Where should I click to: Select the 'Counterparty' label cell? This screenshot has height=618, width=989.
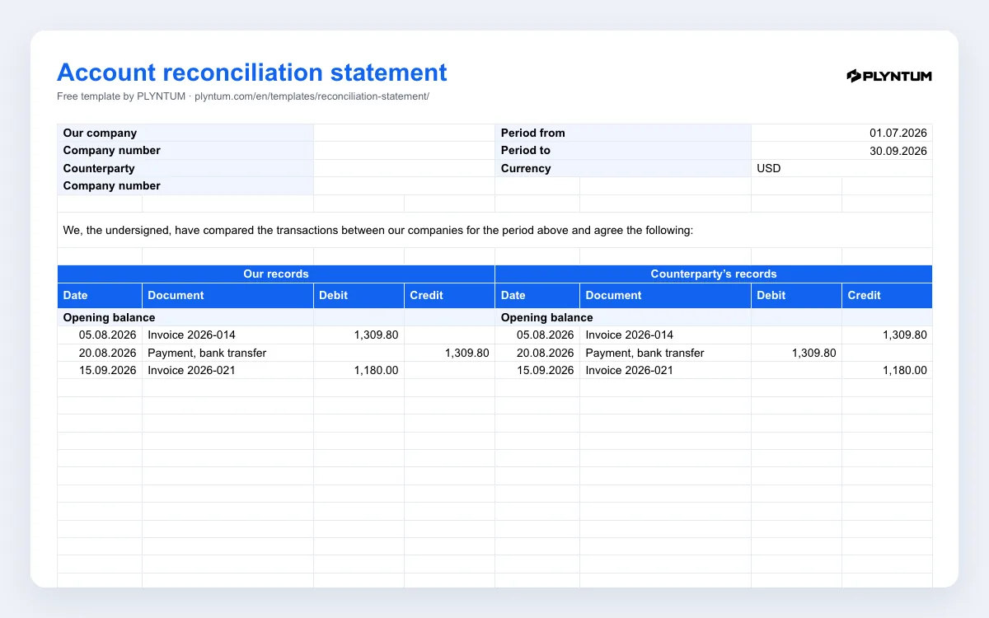[185, 168]
